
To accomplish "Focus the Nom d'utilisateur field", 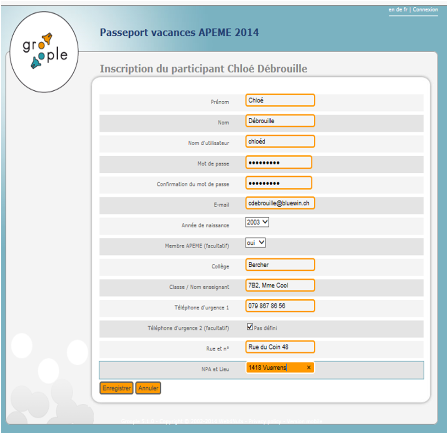I will pos(280,142).
